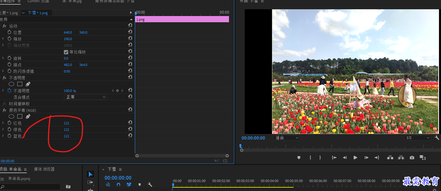Toggle animation stopwatch for 锚点
The height and width of the screenshot is (191, 441).
10,65
